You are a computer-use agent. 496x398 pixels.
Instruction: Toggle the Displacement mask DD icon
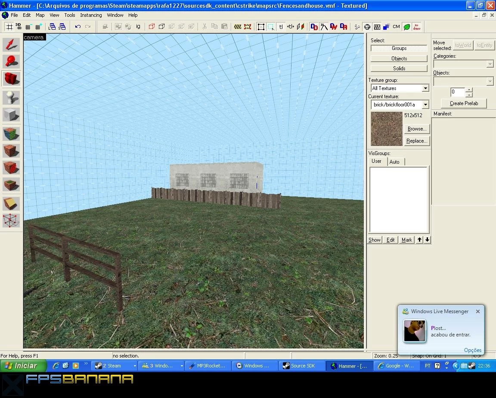[x=314, y=27]
